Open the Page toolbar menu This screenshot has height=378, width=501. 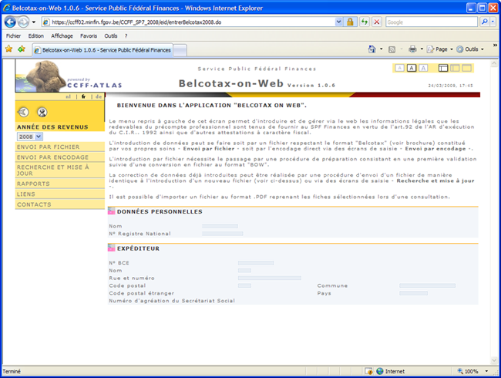(440, 49)
